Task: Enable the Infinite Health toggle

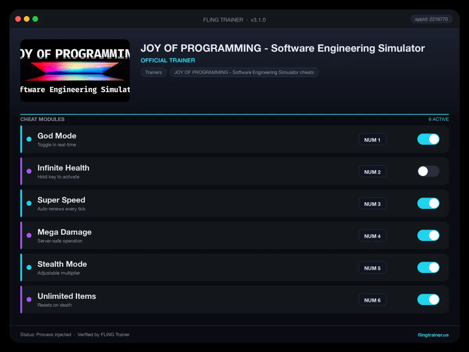Action: coord(428,171)
